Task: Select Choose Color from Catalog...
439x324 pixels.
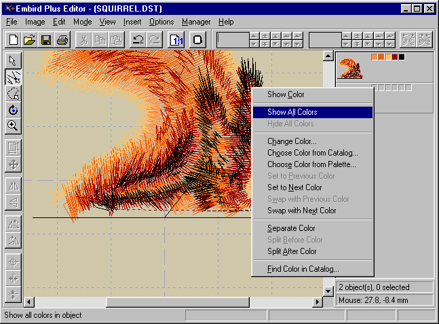Action: [x=313, y=153]
